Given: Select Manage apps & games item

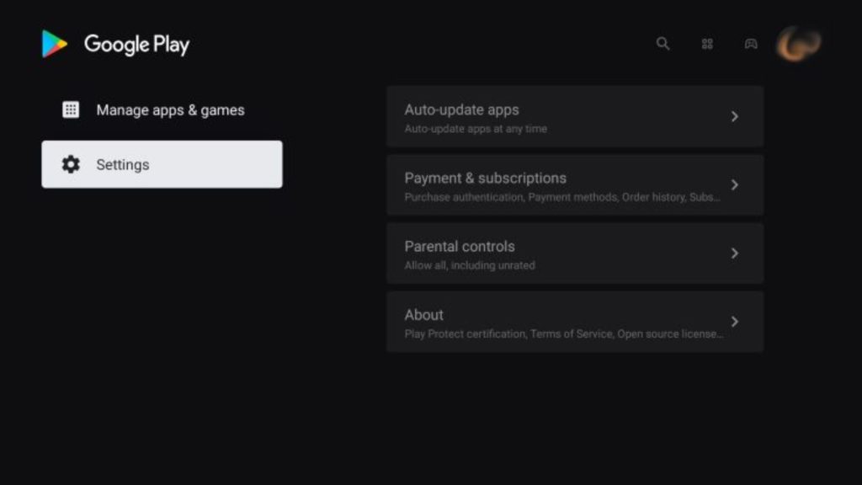Looking at the screenshot, I should pos(162,110).
